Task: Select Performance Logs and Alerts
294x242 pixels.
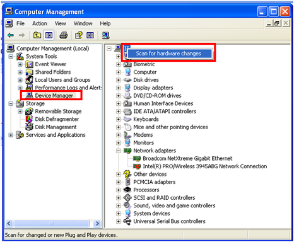Action: click(68, 88)
